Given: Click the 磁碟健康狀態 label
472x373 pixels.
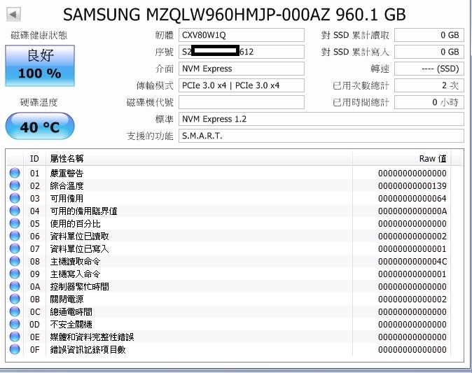Looking at the screenshot, I should pos(39,36).
